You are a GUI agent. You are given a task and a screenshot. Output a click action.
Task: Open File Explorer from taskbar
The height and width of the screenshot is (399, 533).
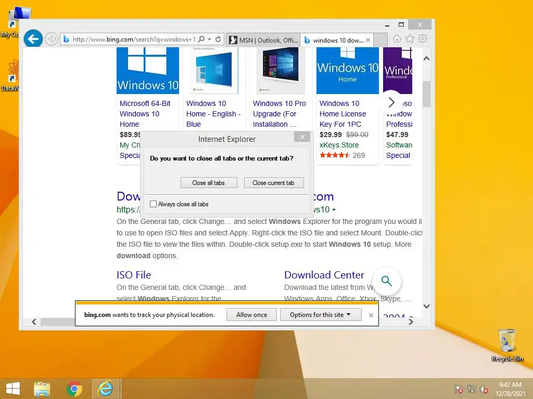coord(42,389)
